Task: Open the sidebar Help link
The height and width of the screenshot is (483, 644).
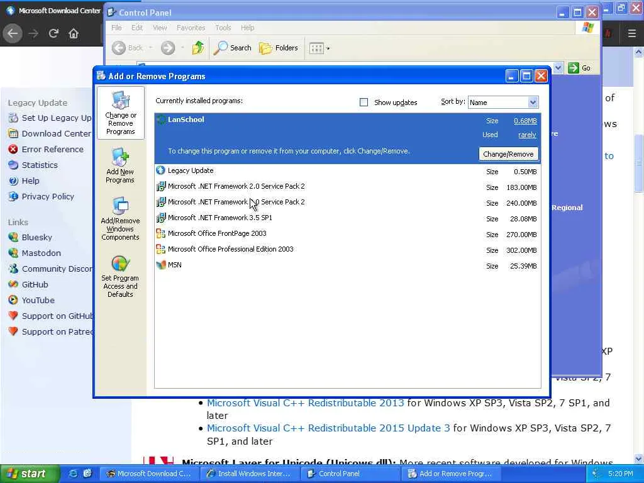Action: tap(30, 180)
